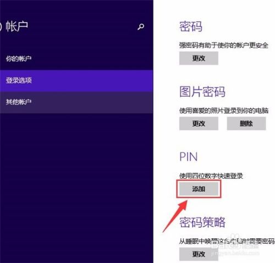Open the 你的帐户 section
This screenshot has width=275, height=263.
[76, 59]
